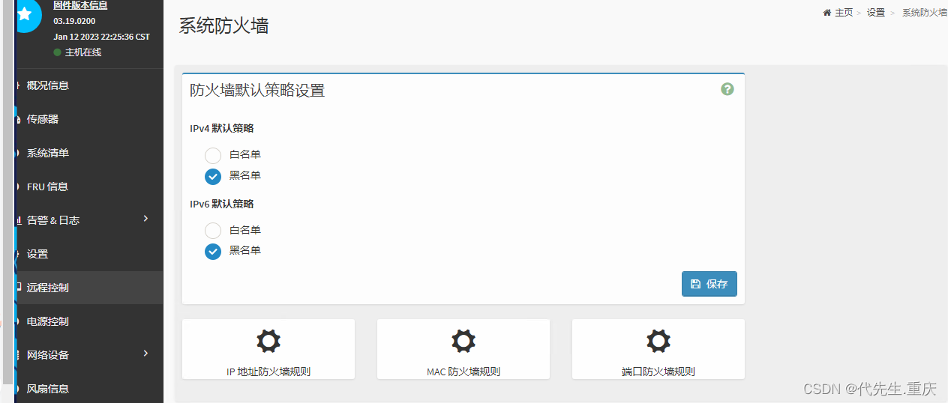Open 传感器 in the sidebar
Viewport: 948px width, 403px height.
(x=88, y=119)
